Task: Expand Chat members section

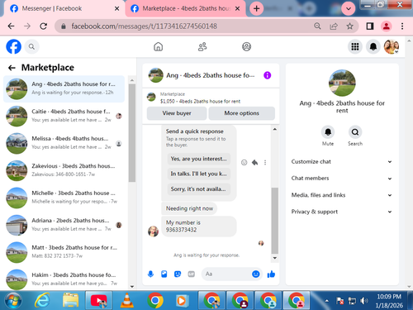Action: click(342, 179)
